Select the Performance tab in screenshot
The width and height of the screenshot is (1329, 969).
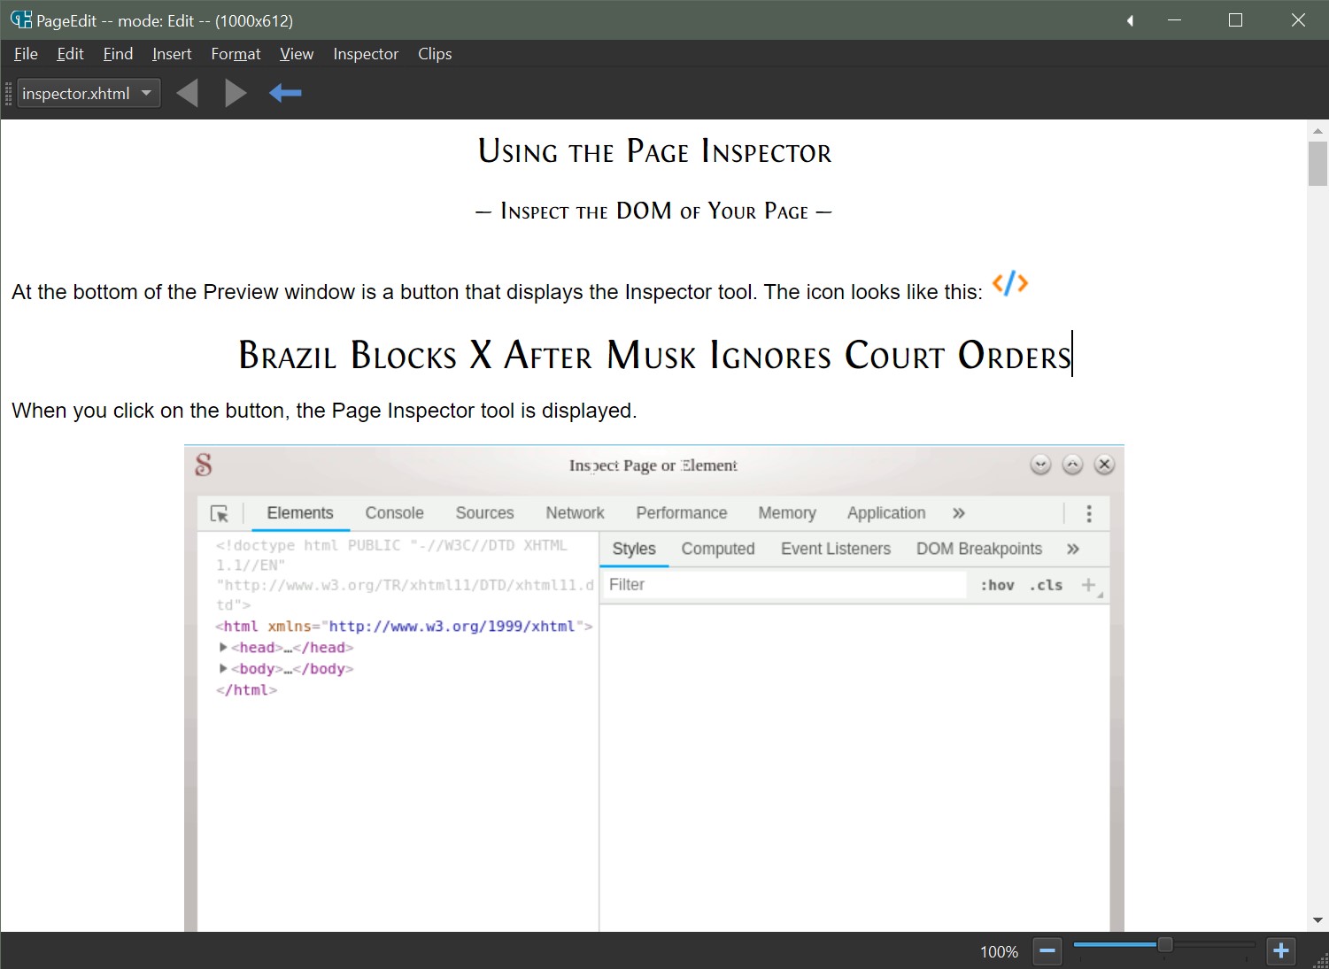coord(681,513)
